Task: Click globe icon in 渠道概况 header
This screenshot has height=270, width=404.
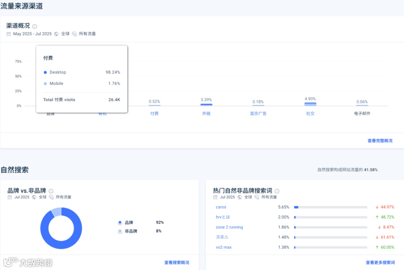Action: pyautogui.click(x=56, y=34)
